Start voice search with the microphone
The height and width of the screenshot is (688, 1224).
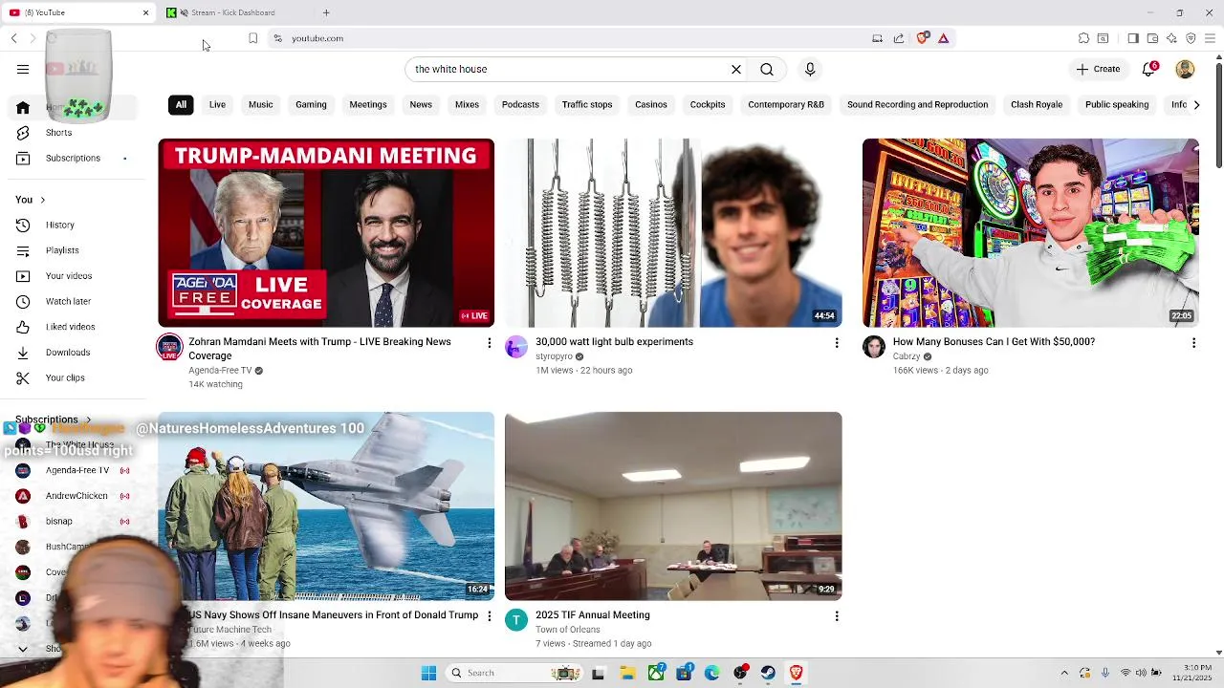pyautogui.click(x=810, y=69)
